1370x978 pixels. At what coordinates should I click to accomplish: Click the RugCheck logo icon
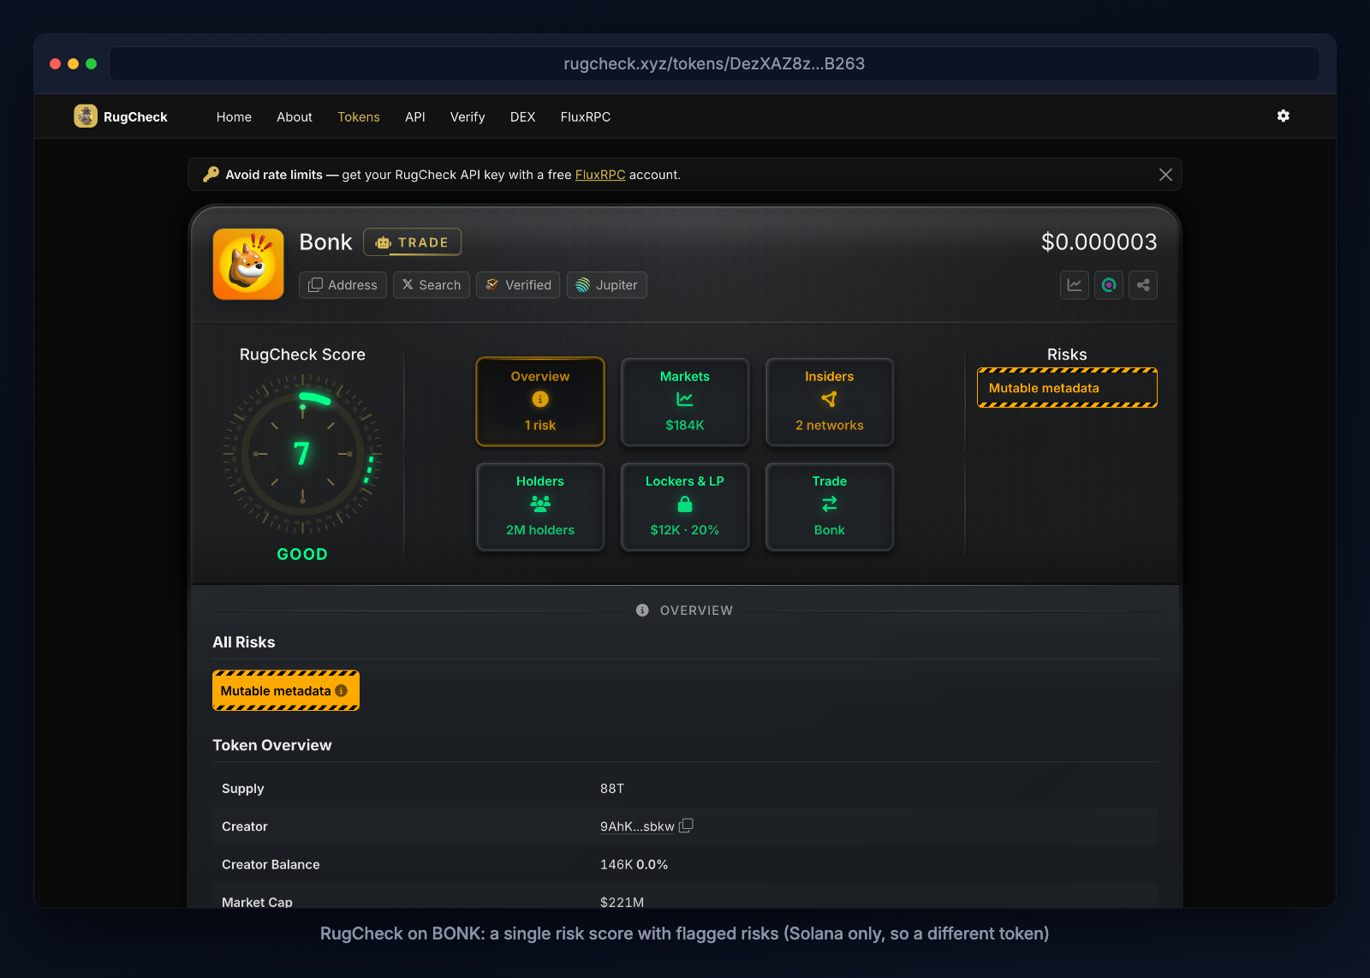tap(86, 116)
